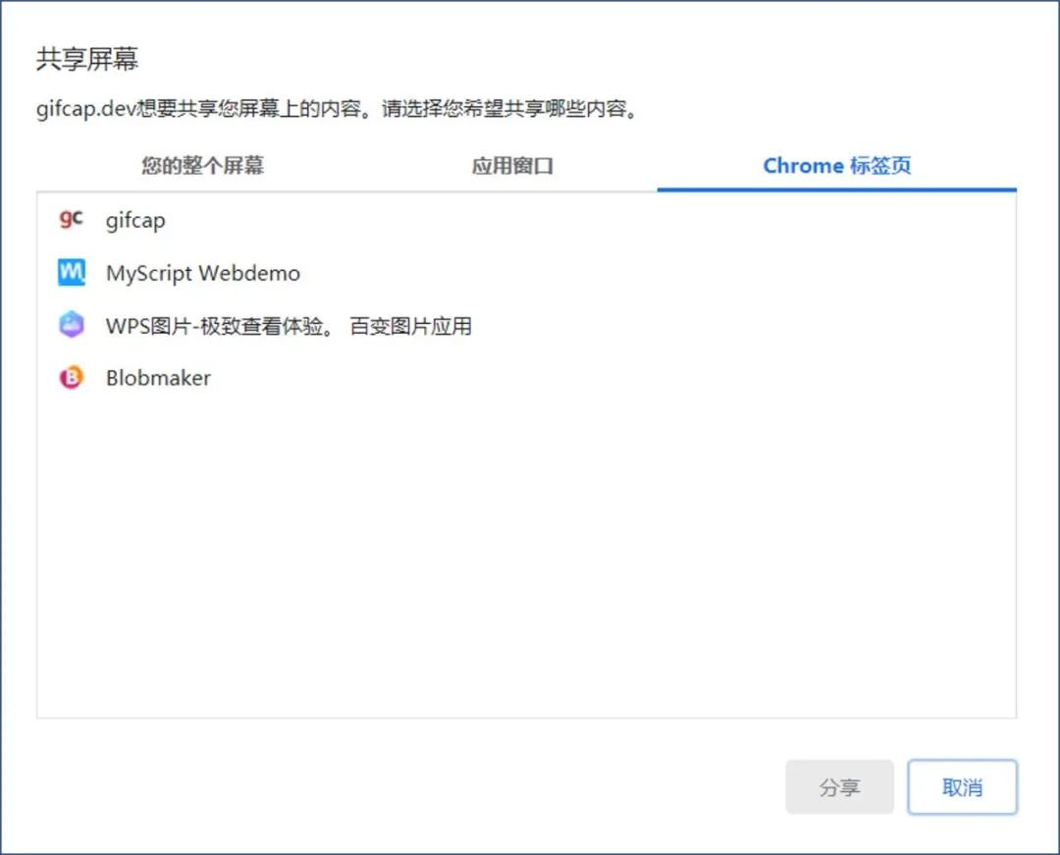Select the gifcap tab entry
The height and width of the screenshot is (855, 1060).
click(x=294, y=220)
